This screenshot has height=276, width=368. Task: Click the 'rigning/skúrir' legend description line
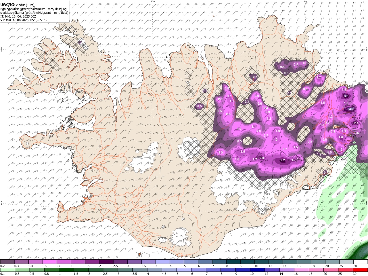(33, 9)
